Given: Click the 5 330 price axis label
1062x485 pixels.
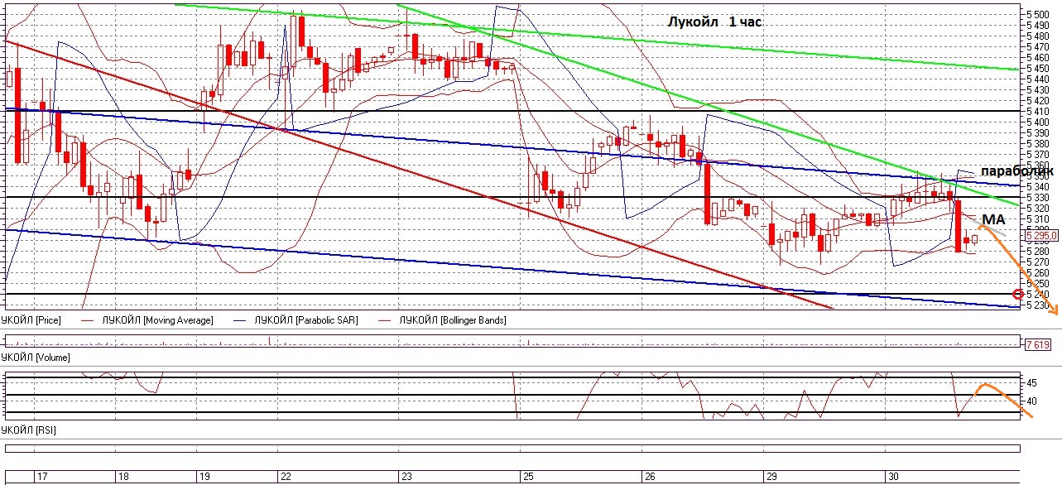Looking at the screenshot, I should click(x=1039, y=197).
